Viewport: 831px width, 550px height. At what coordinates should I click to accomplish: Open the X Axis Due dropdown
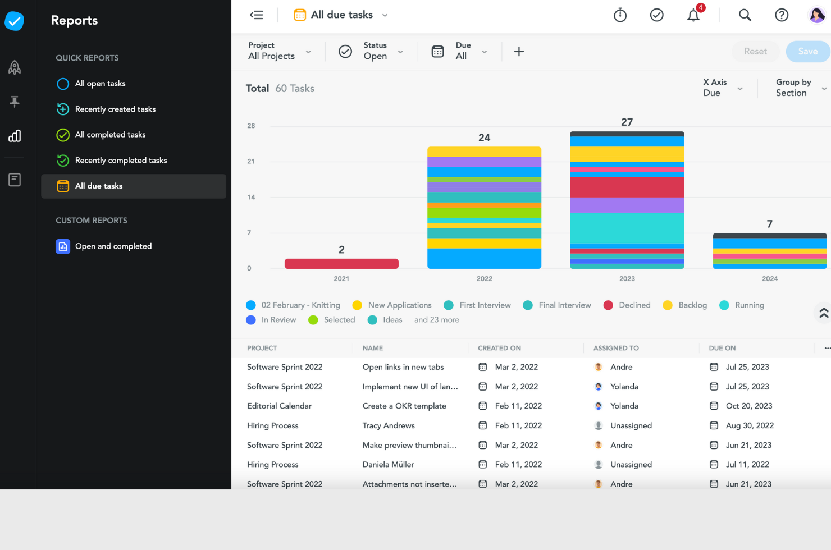click(723, 88)
